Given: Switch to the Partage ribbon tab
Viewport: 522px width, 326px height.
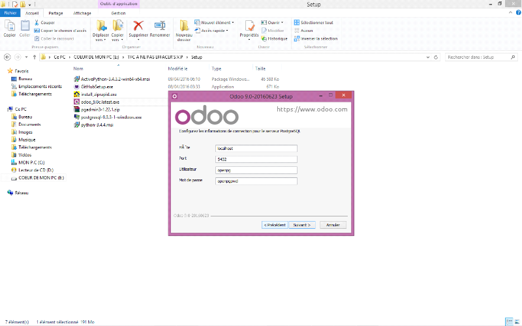Looking at the screenshot, I should [56, 12].
